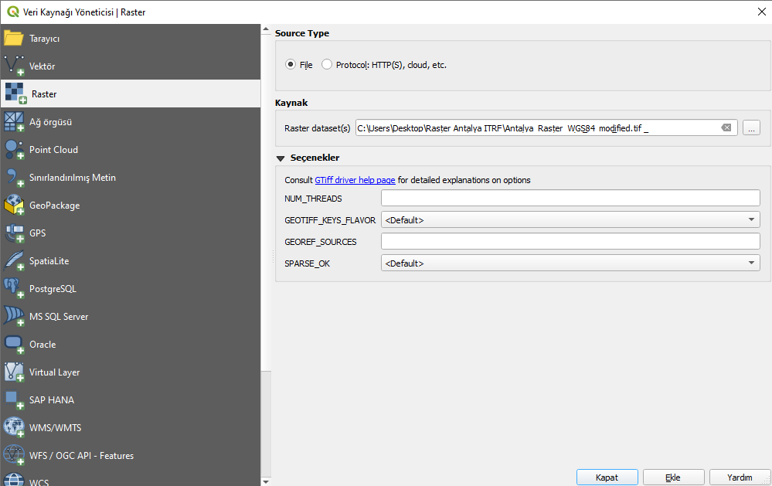Open the Point Cloud icon
The width and height of the screenshot is (772, 486).
(x=13, y=150)
